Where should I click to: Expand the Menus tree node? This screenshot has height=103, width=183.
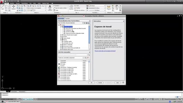click(61, 40)
